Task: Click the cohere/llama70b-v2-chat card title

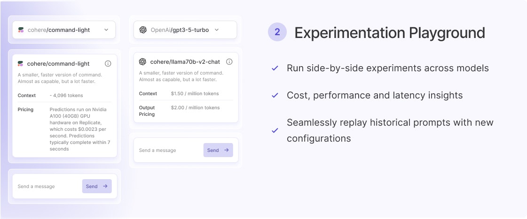Action: tap(185, 61)
